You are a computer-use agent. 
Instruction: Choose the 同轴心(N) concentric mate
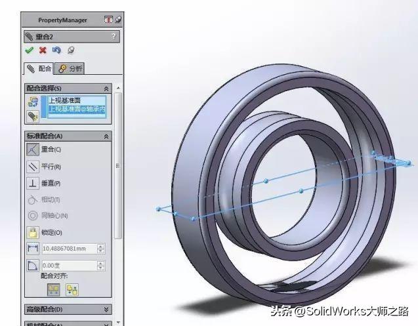pos(47,215)
